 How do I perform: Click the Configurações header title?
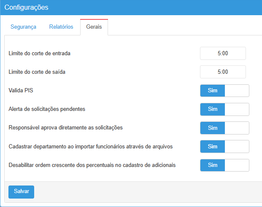pyautogui.click(x=26, y=7)
